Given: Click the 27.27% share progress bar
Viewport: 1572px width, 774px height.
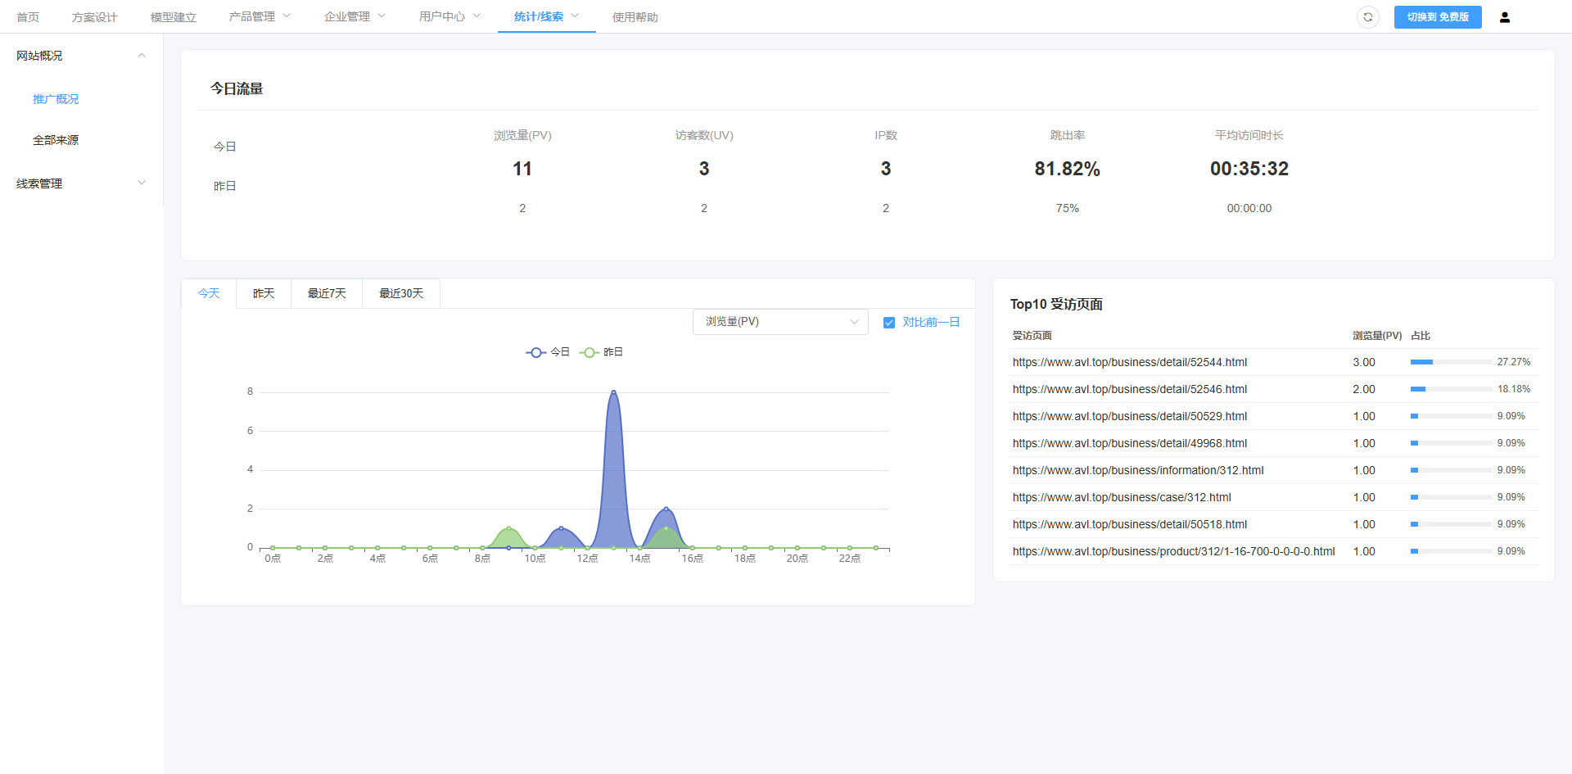Looking at the screenshot, I should tap(1451, 362).
